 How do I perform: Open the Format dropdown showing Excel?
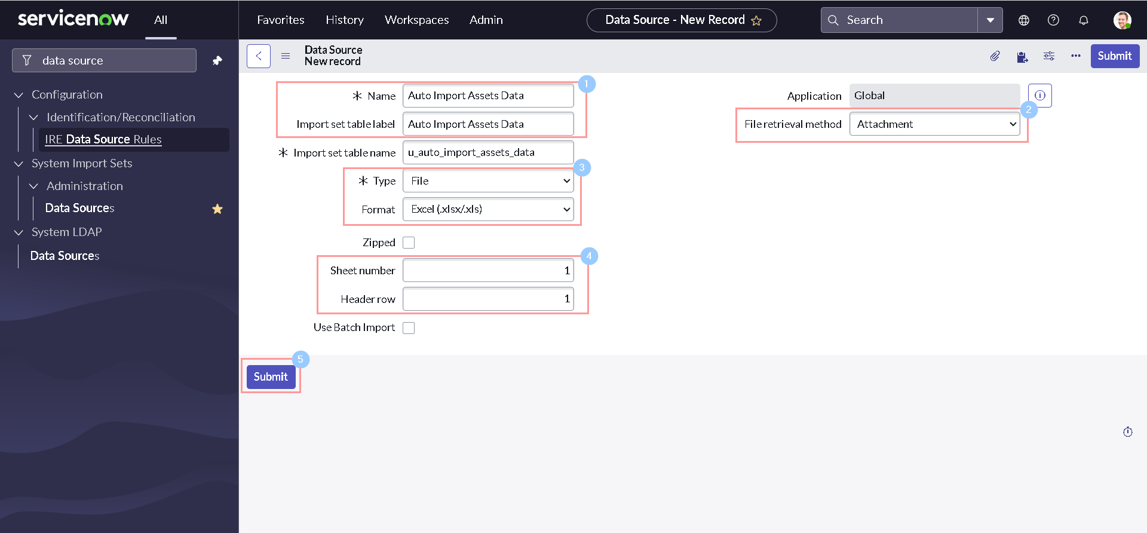488,209
